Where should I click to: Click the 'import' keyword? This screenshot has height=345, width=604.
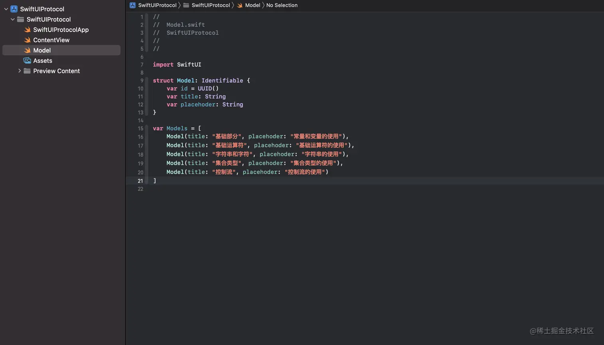point(163,65)
